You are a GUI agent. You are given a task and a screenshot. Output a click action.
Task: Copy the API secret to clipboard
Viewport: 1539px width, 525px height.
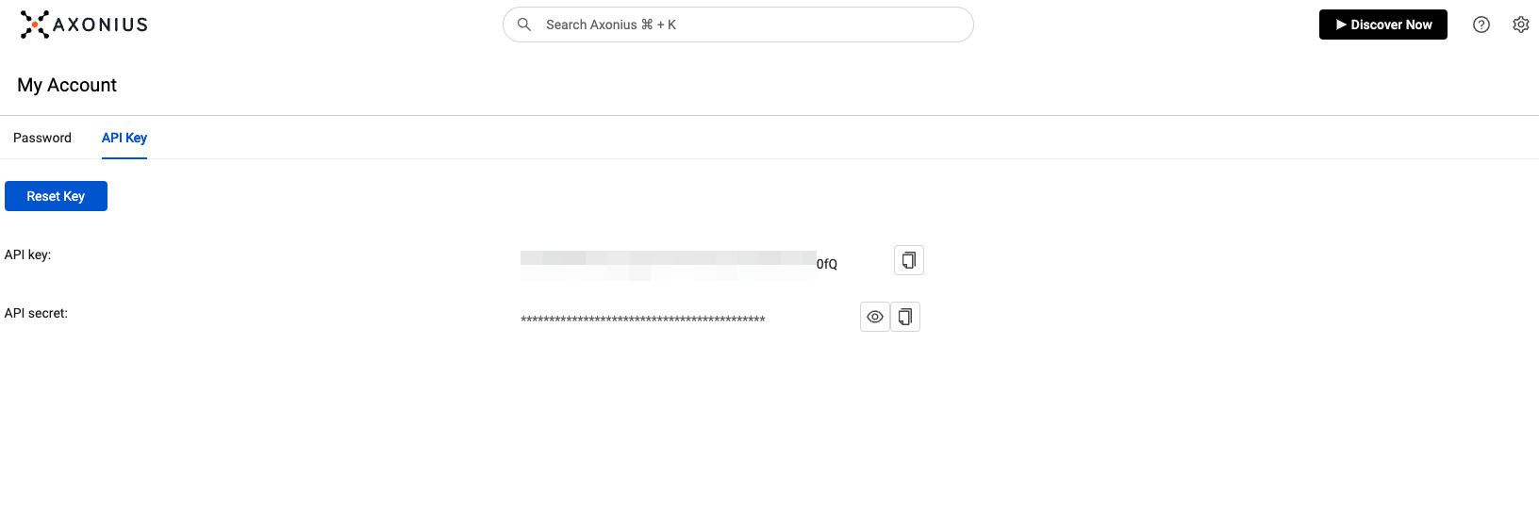click(905, 317)
